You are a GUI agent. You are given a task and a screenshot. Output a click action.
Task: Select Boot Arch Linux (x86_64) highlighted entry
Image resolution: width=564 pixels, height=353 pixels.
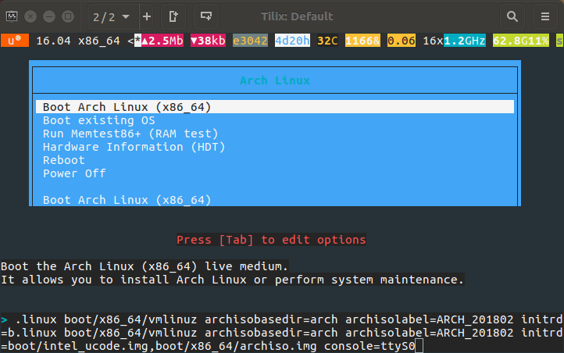pyautogui.click(x=275, y=107)
